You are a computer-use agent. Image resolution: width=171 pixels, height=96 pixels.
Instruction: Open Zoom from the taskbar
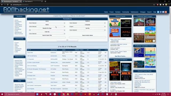click(37, 94)
